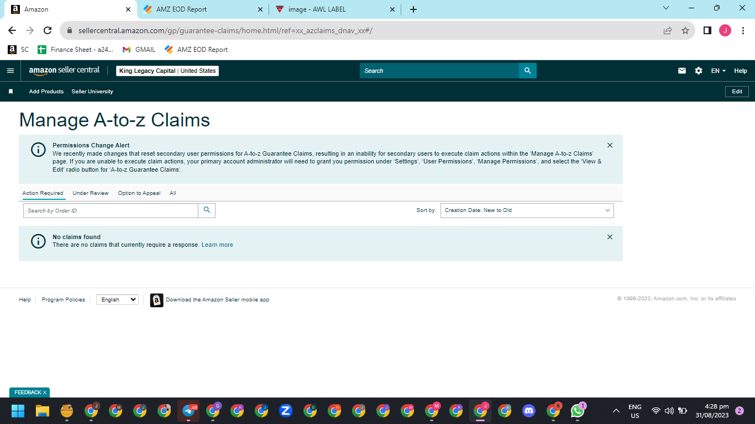Open the settings gear in Seller Central

click(699, 71)
